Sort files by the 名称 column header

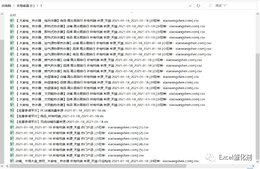click(13, 15)
